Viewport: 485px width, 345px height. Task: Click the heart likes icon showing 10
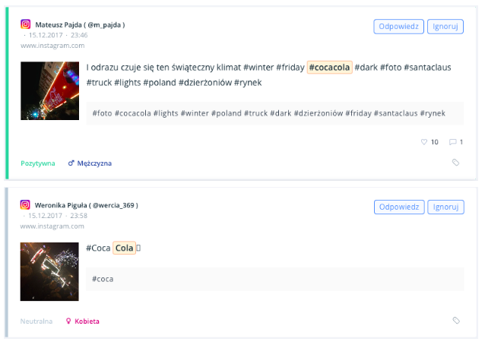click(424, 142)
